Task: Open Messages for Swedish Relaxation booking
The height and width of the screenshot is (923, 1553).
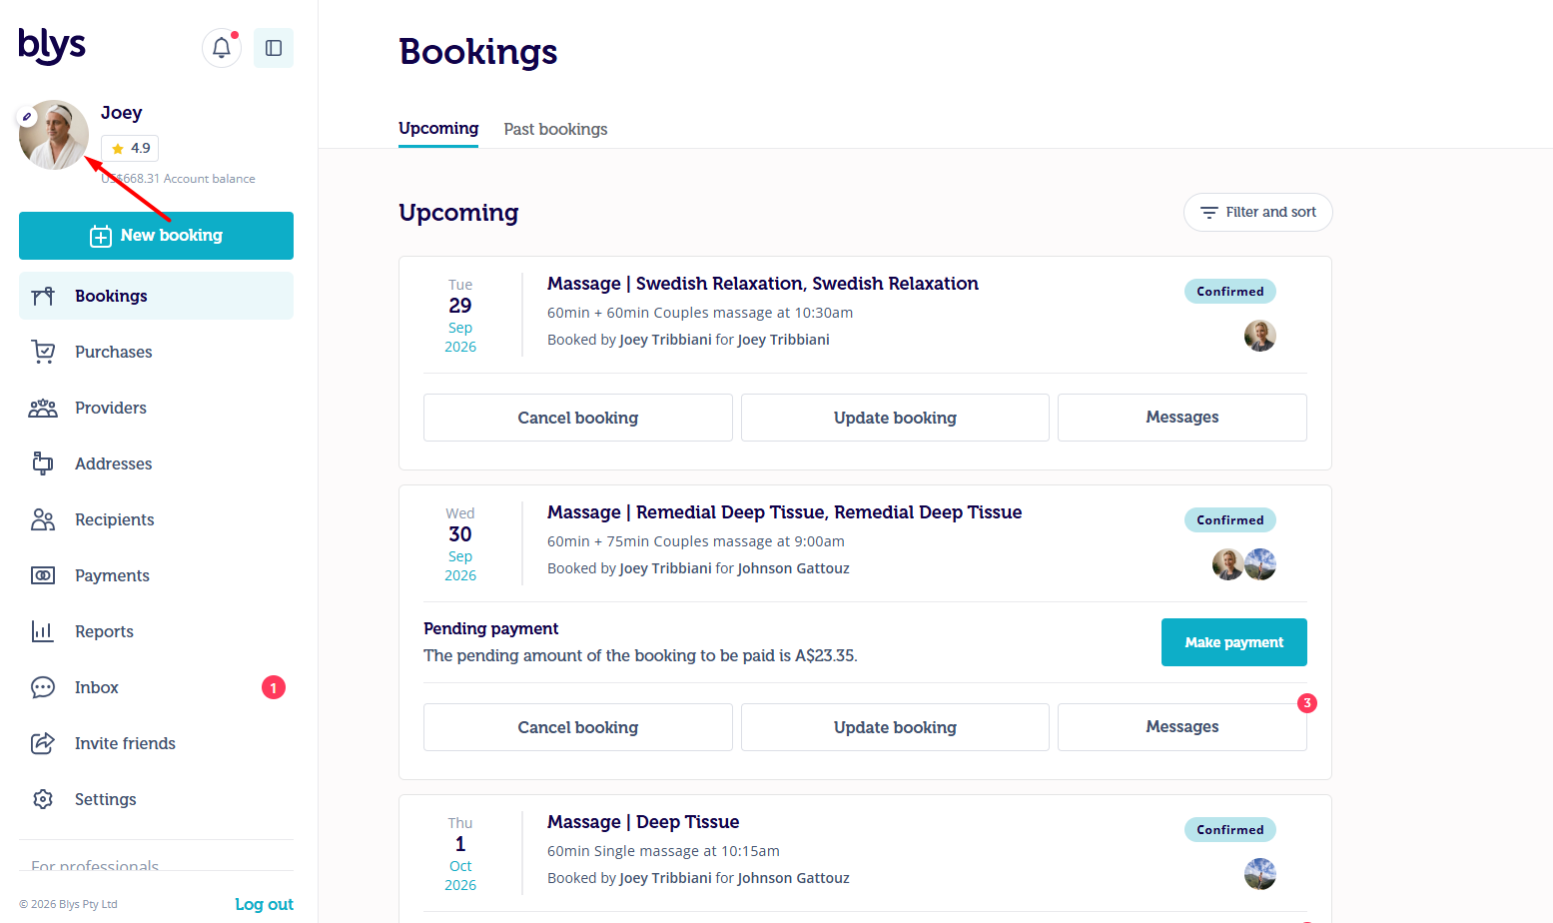Action: (x=1182, y=418)
